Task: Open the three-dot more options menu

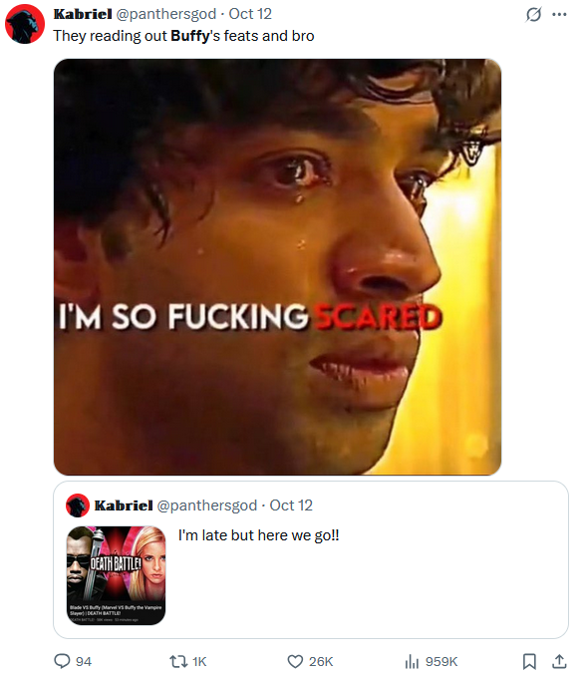Action: (x=559, y=15)
